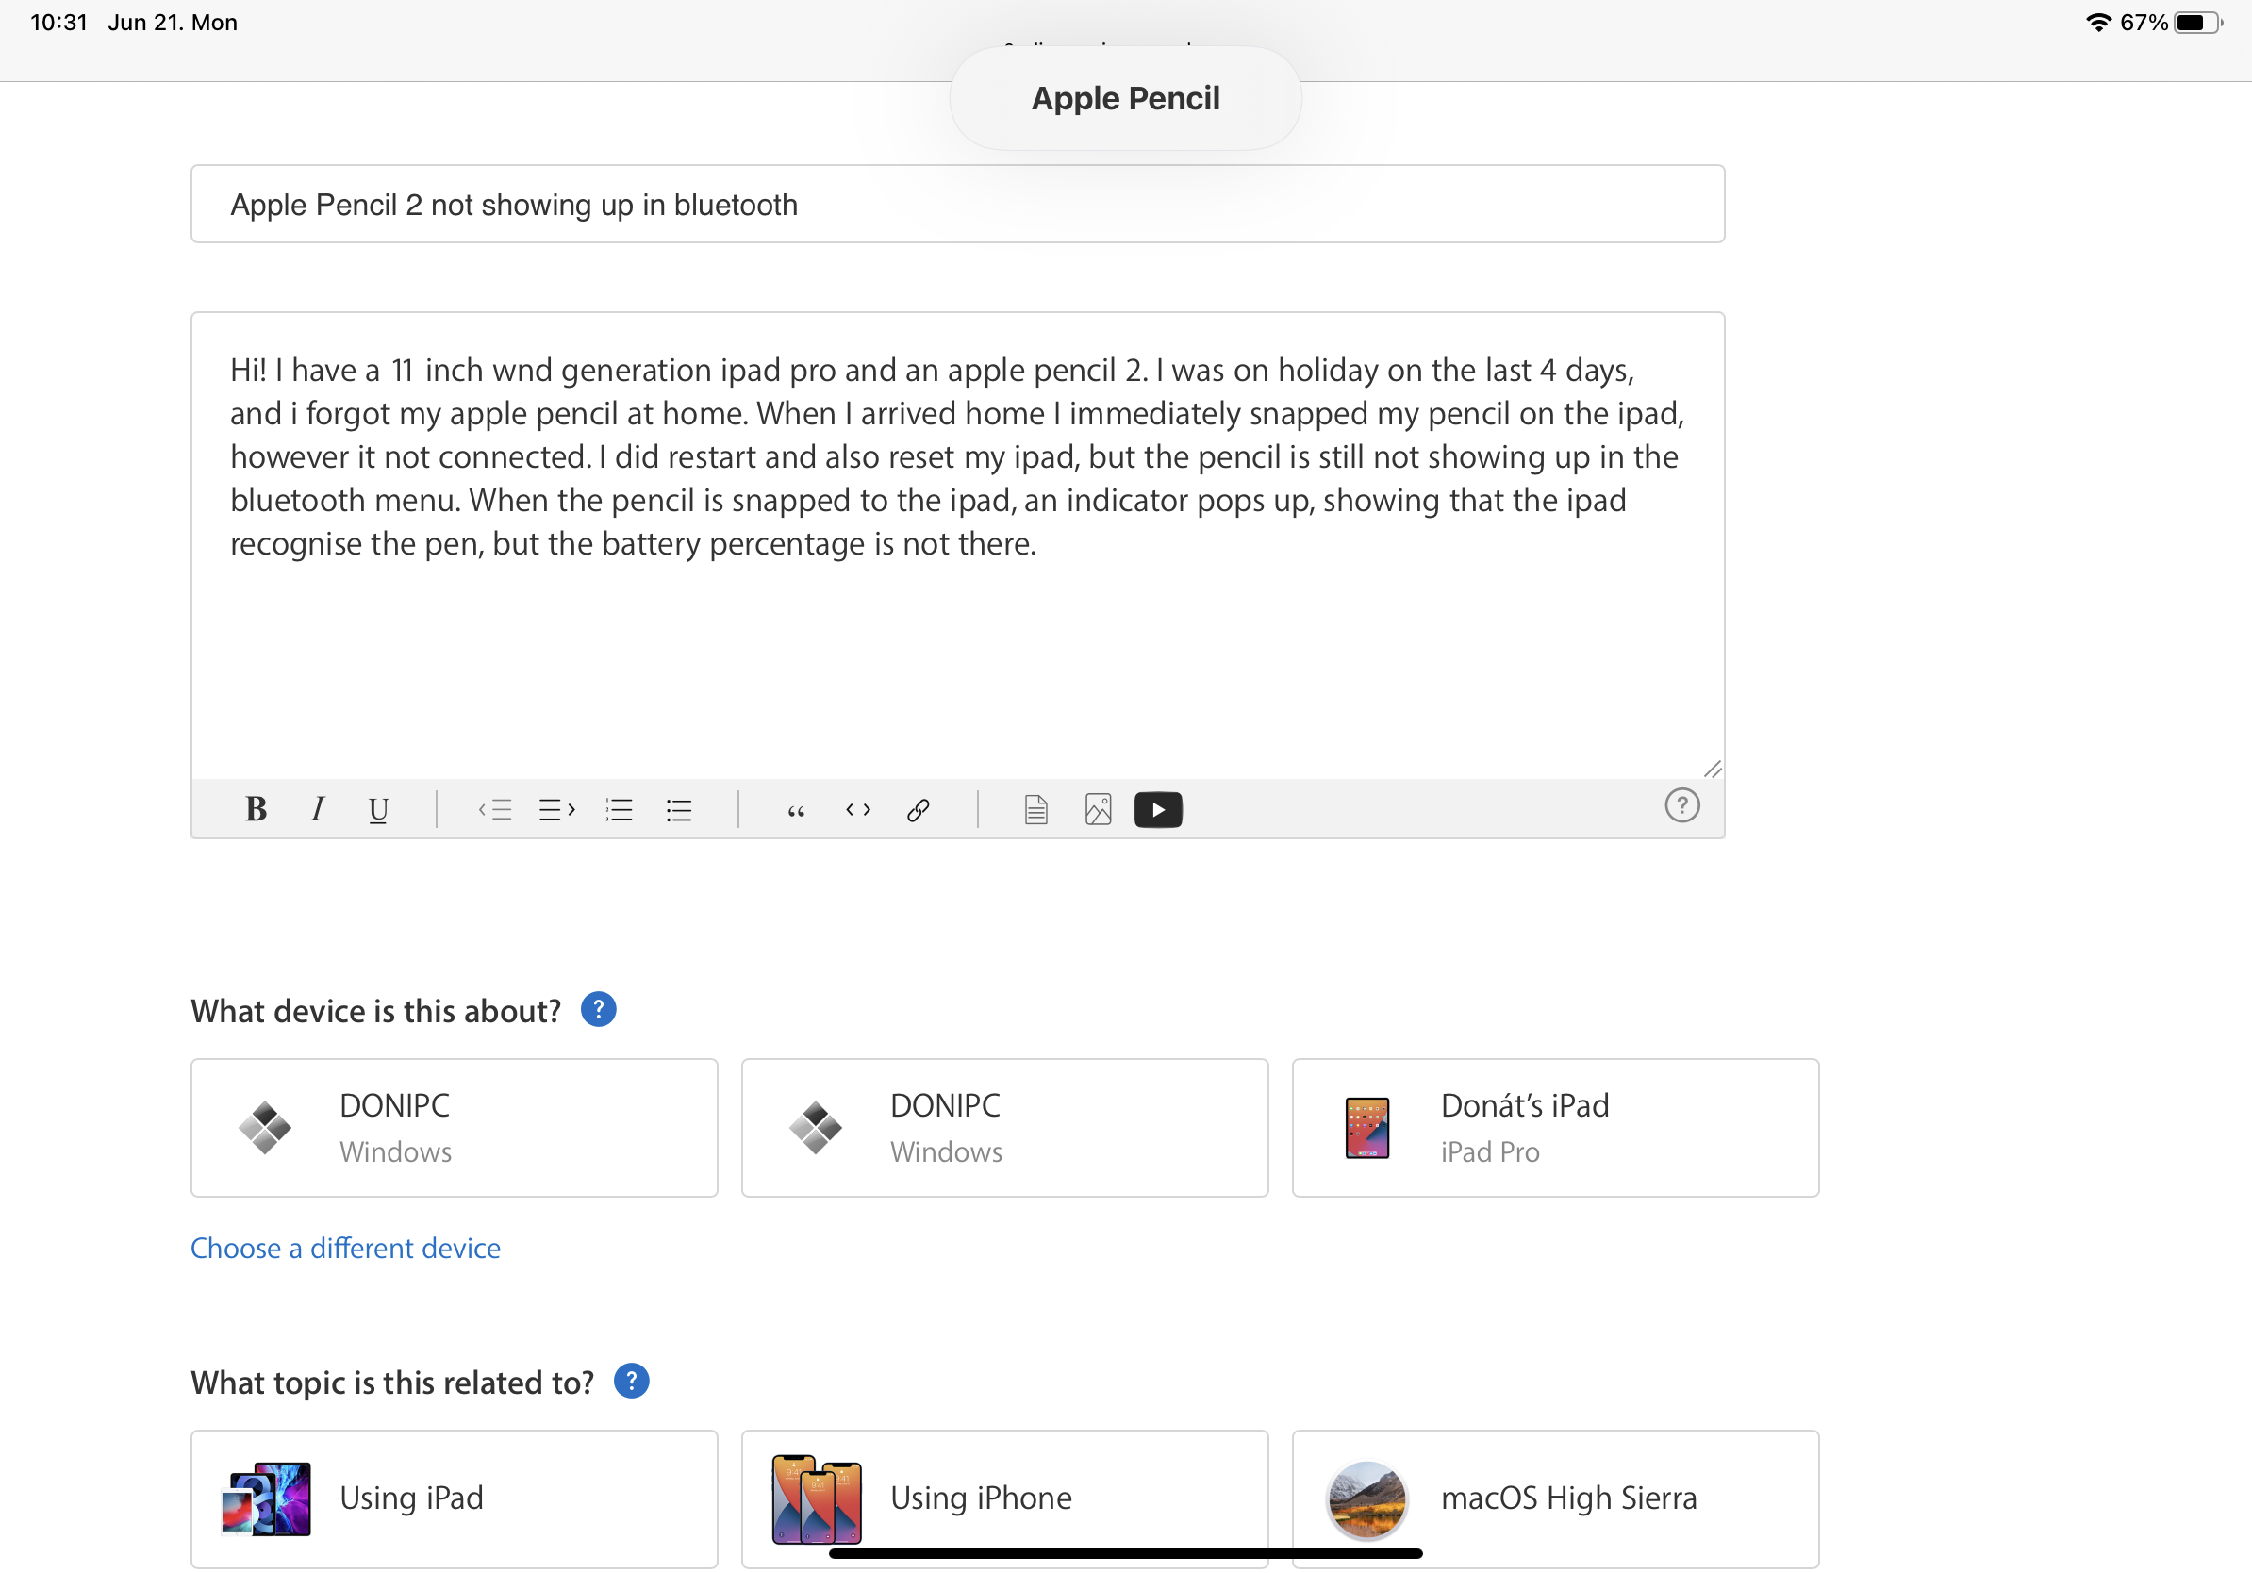
Task: Insert a video into the post
Action: tap(1157, 810)
